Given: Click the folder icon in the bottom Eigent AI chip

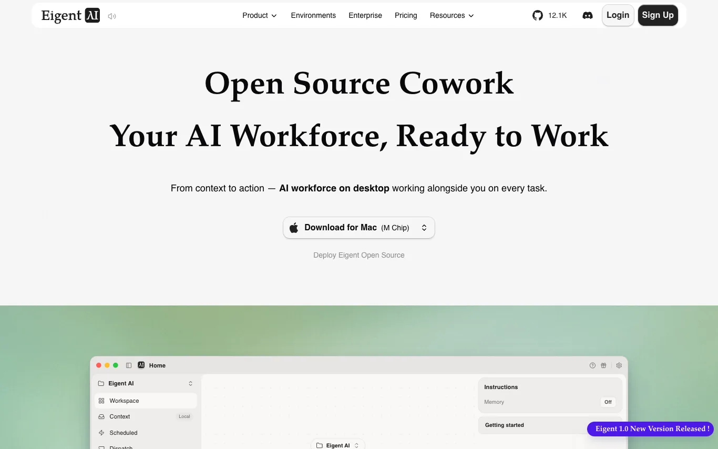Looking at the screenshot, I should click(x=319, y=445).
